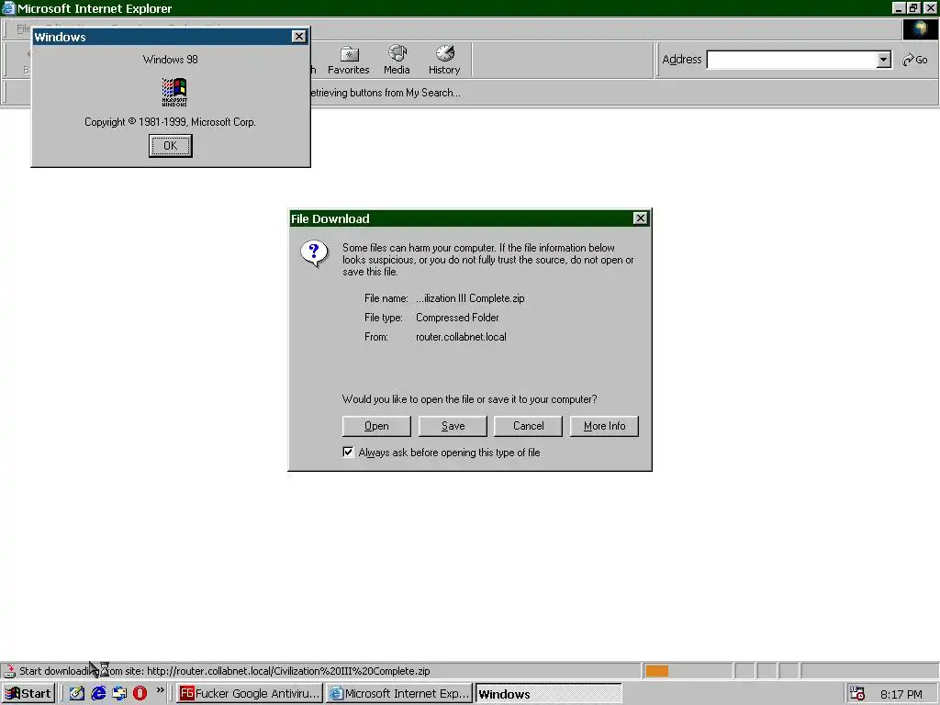
Task: Cancel the File Download dialog
Action: [528, 426]
